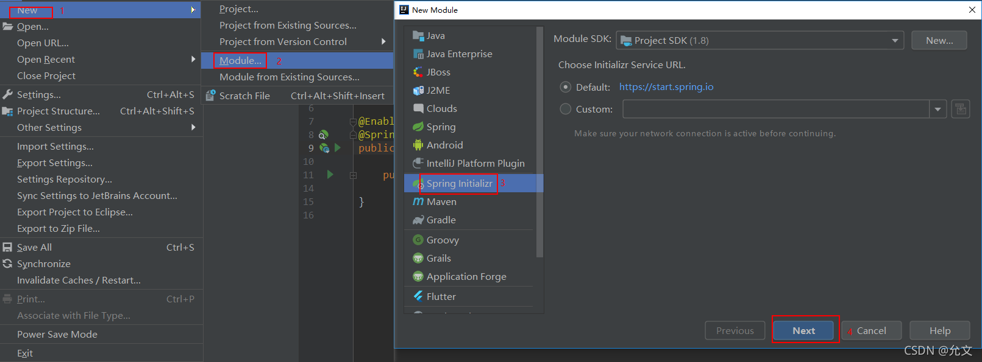Select the Default start.spring.io radio button
The height and width of the screenshot is (362, 982).
coord(566,87)
